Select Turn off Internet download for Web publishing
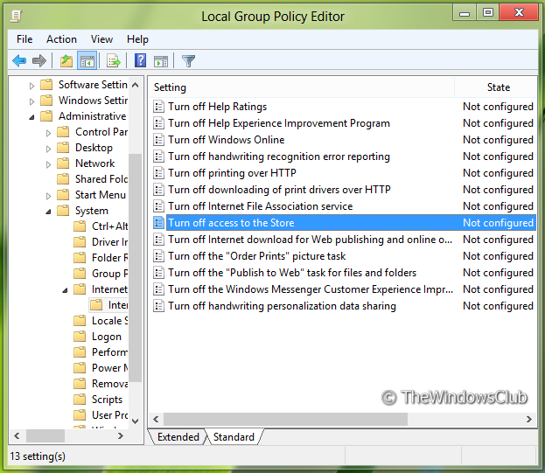The height and width of the screenshot is (473, 545). coord(311,240)
